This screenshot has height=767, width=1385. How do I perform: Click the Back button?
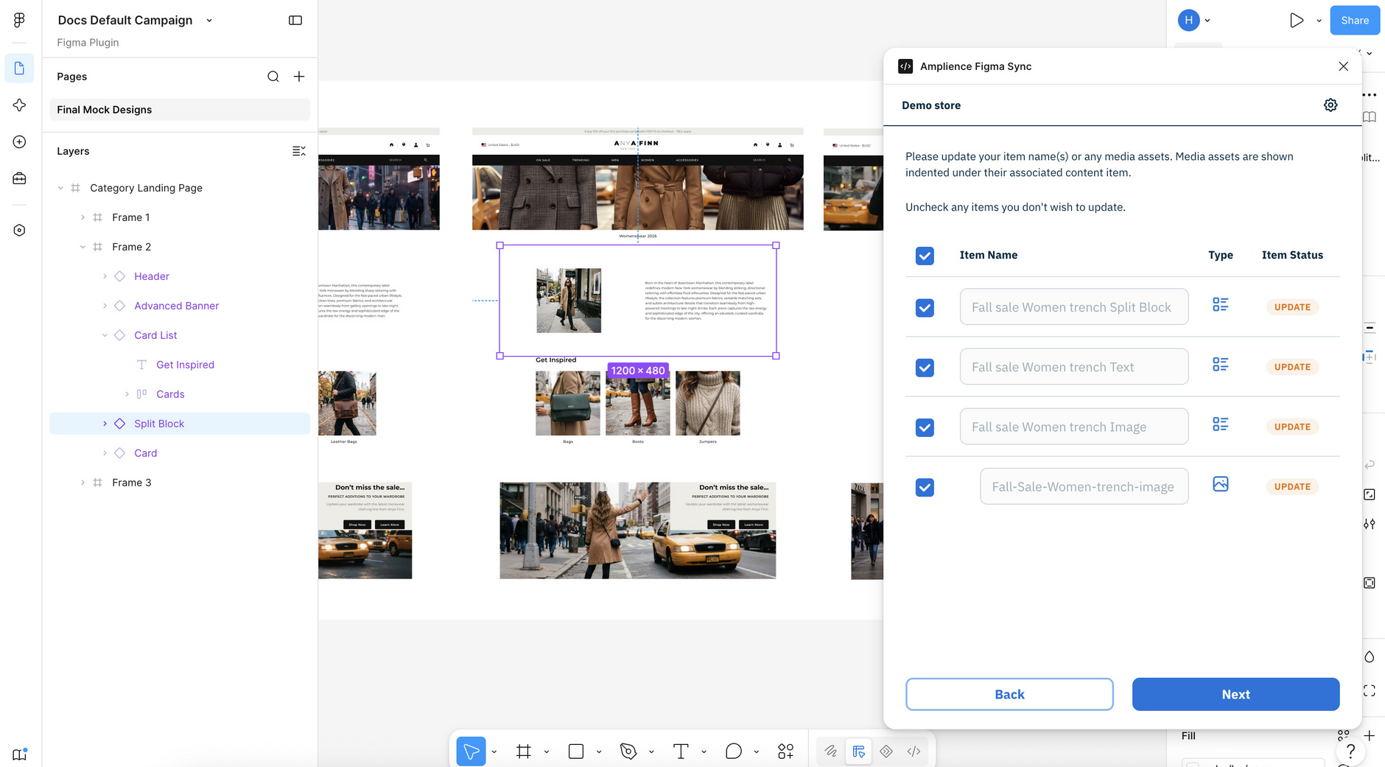[x=1009, y=694]
